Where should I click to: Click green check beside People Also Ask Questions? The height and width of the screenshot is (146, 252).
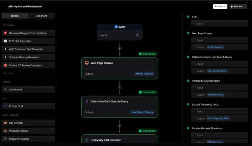188,128
